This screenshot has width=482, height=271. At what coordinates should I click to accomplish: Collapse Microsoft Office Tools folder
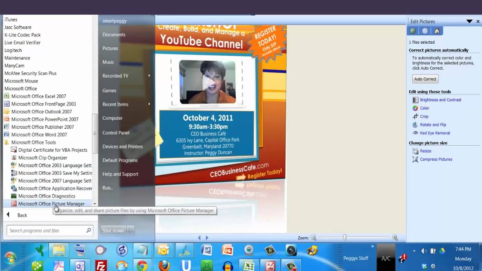click(30, 142)
